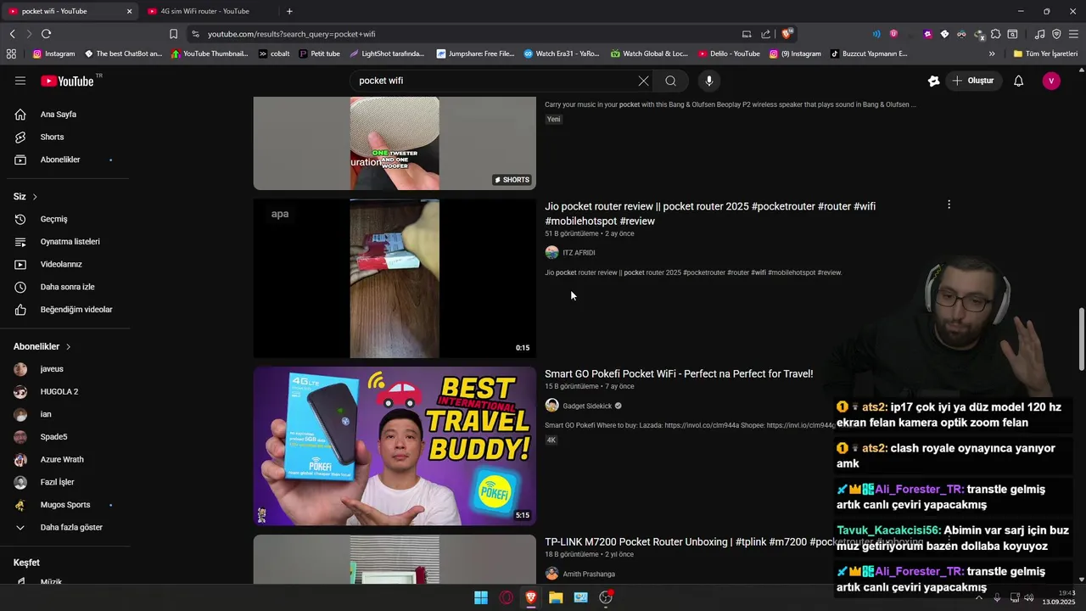Viewport: 1086px width, 611px height.
Task: Expand the Siz section chevron
Action: (35, 197)
